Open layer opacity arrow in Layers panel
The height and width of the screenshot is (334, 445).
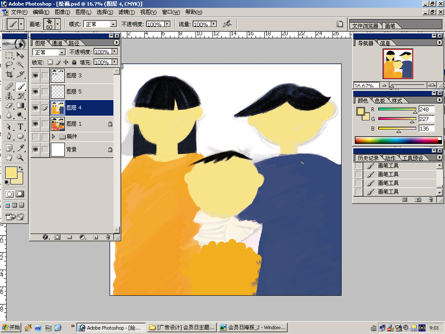[x=114, y=51]
